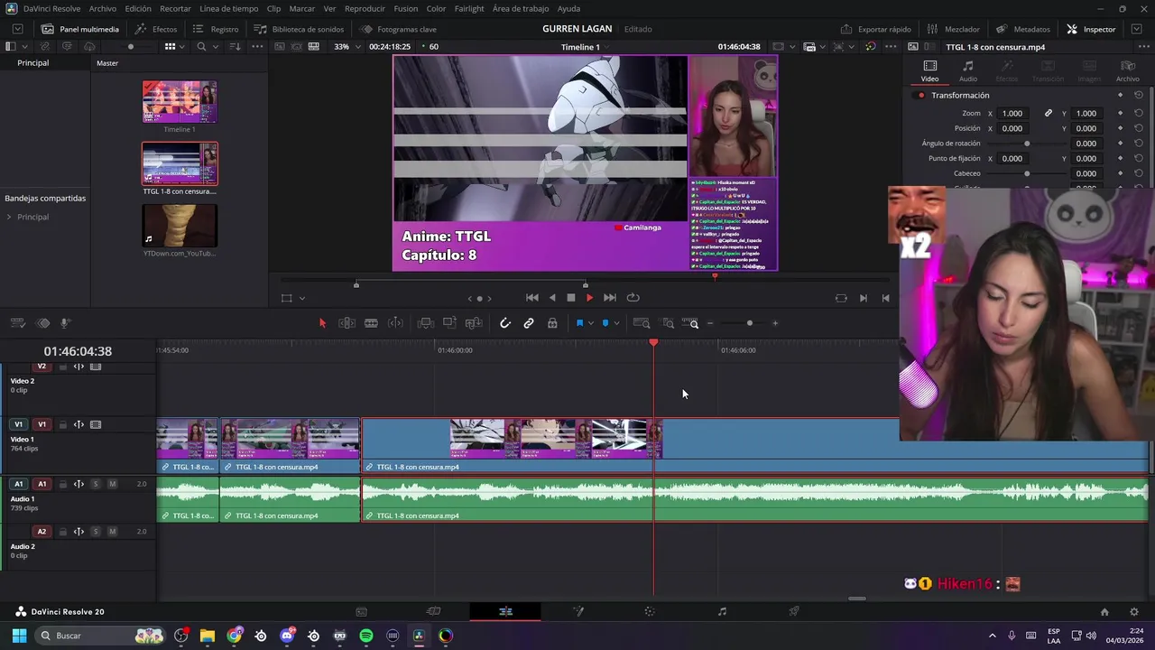
Task: Play timeline in reverse
Action: [552, 298]
